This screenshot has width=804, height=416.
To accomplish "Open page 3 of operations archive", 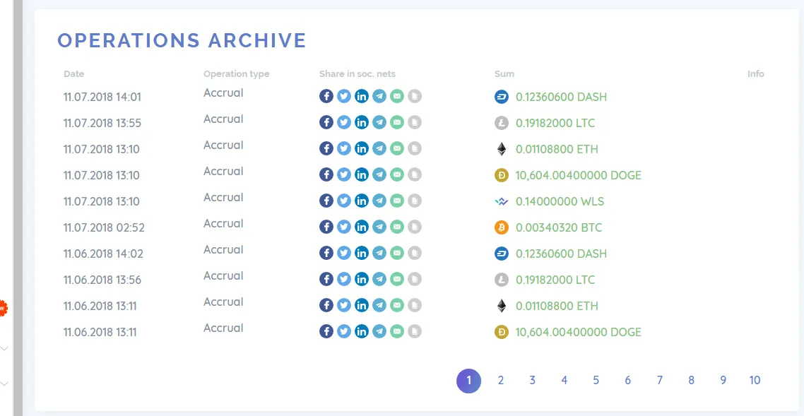I will point(532,381).
